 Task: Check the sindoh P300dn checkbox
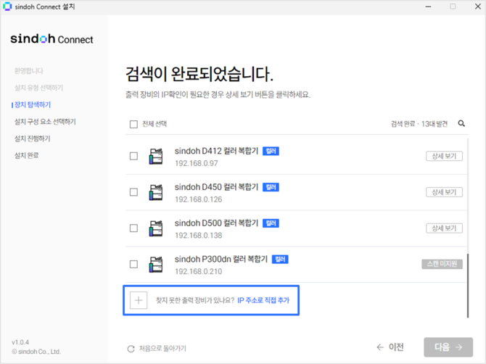pyautogui.click(x=133, y=264)
